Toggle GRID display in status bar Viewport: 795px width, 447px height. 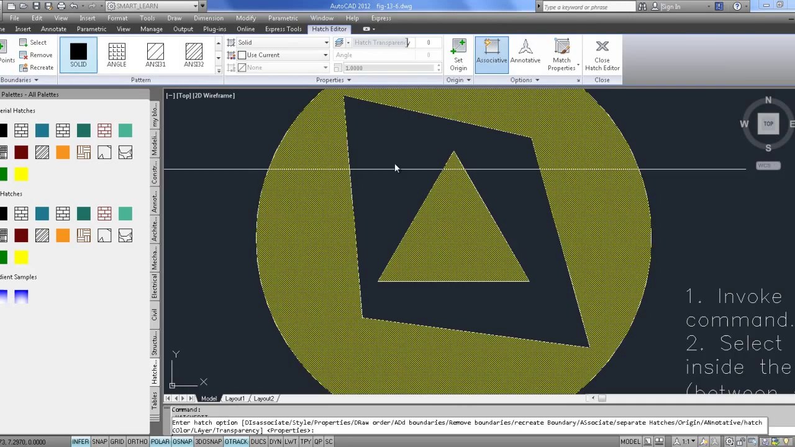tap(117, 441)
